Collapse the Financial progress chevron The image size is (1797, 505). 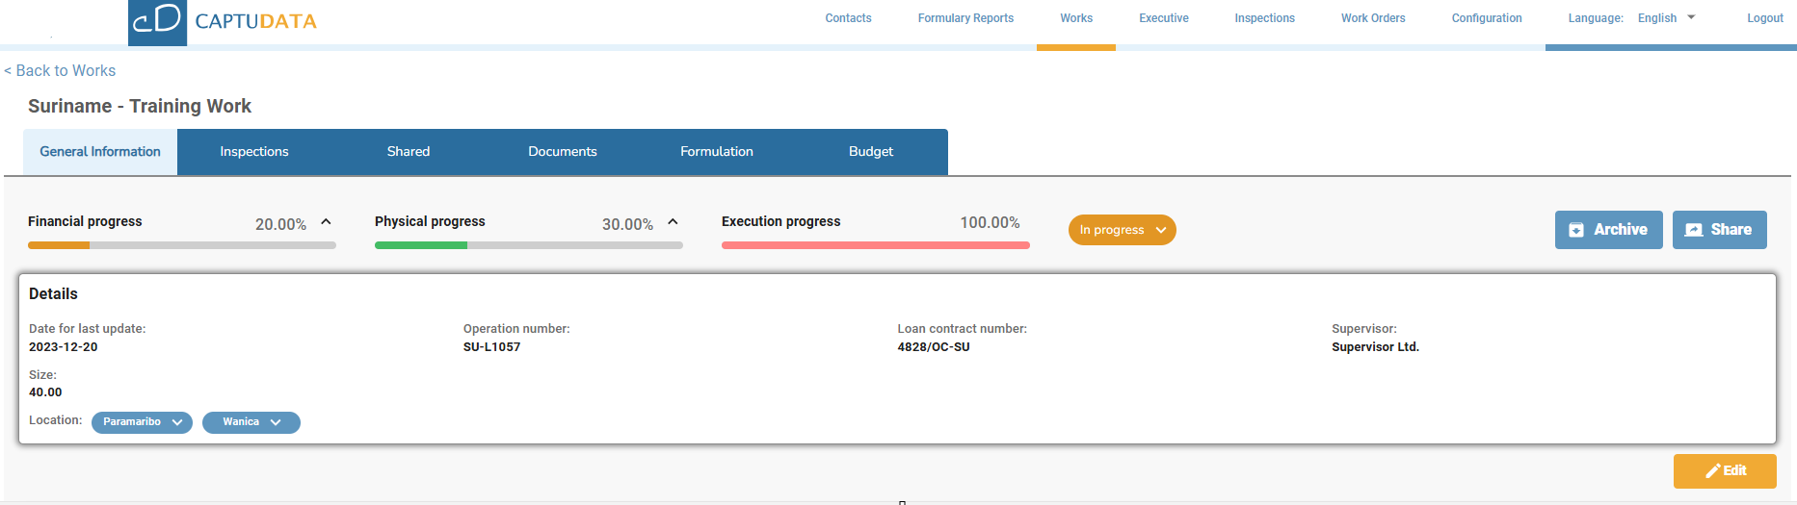[x=327, y=222]
